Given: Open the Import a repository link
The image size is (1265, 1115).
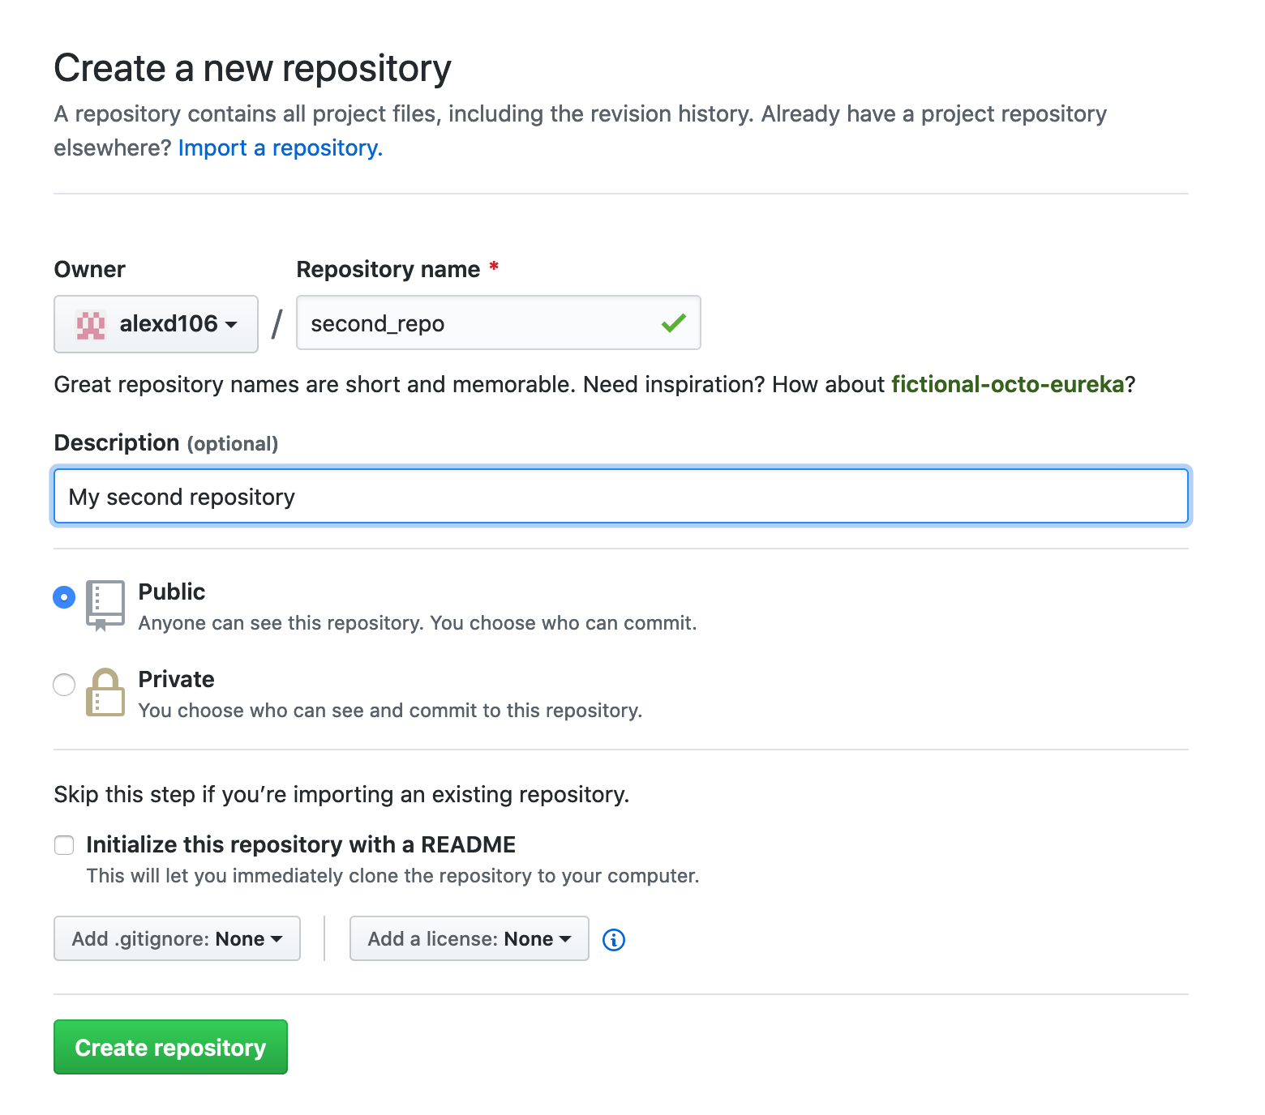Looking at the screenshot, I should (x=280, y=148).
